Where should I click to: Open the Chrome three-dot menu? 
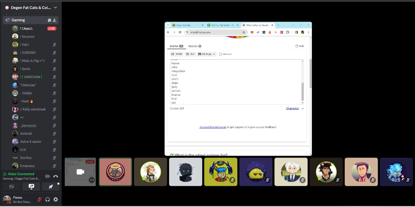tap(308, 32)
